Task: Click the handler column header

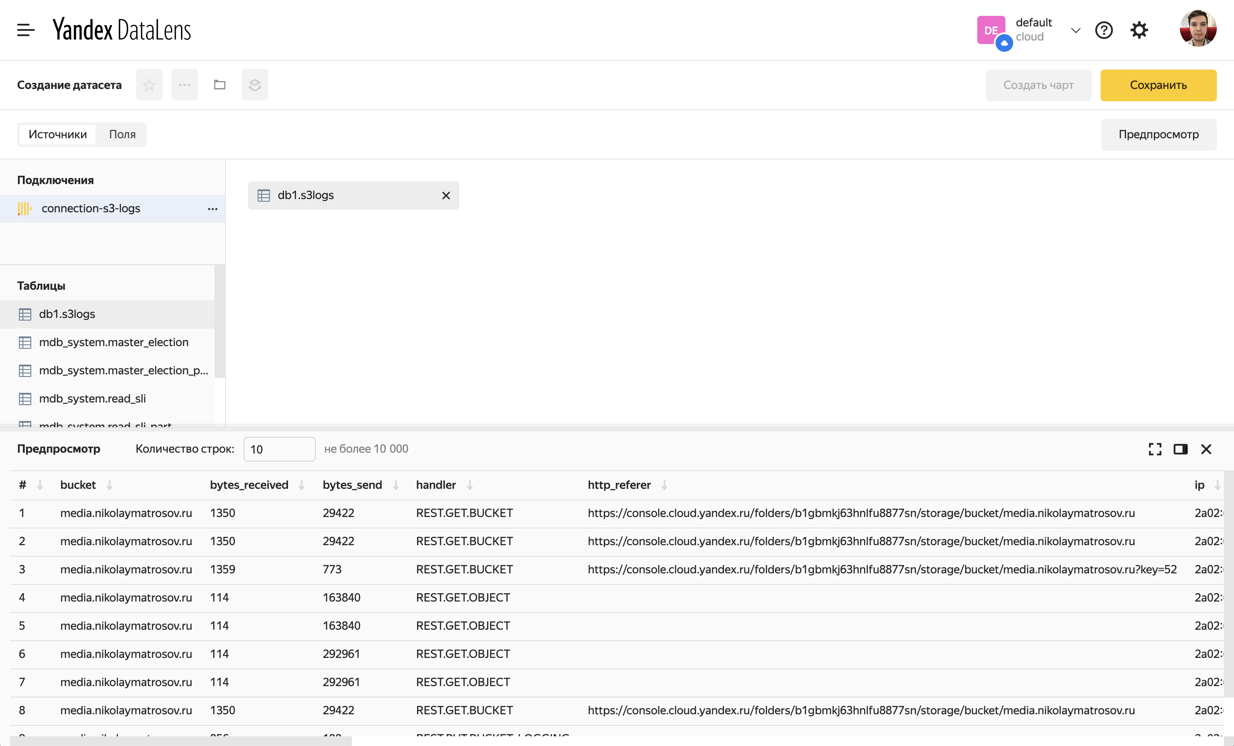Action: 436,485
